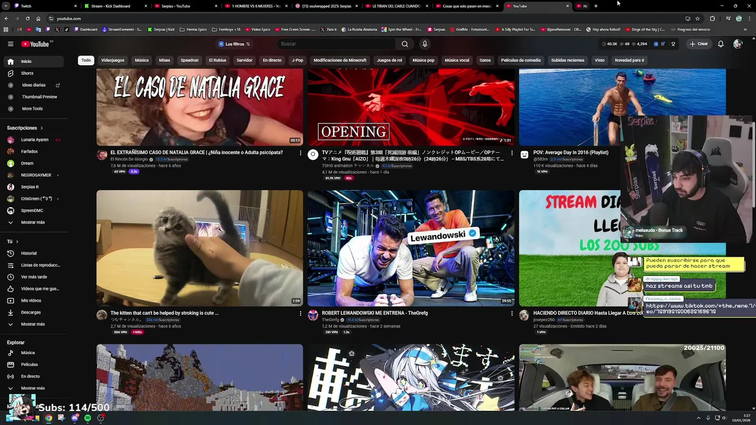Open the Lewandowski TheGrefg video thumbnail
The width and height of the screenshot is (756, 425).
pos(410,249)
